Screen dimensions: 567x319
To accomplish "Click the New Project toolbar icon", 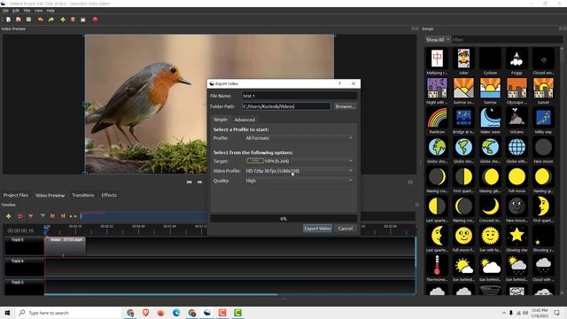I will (x=8, y=19).
